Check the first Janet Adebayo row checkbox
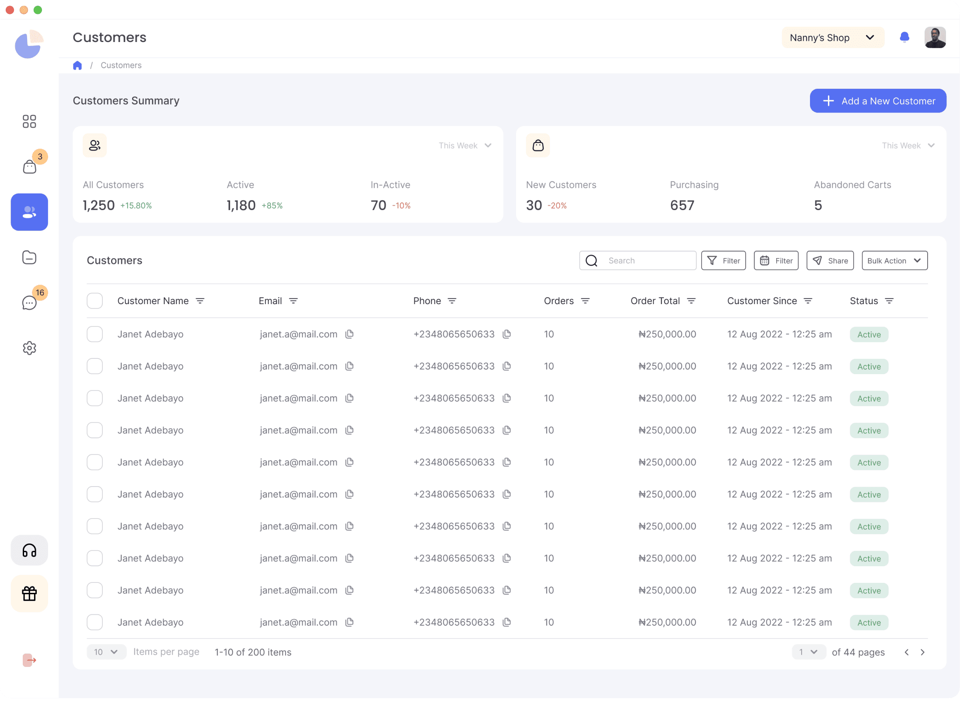The height and width of the screenshot is (701, 960). click(94, 334)
